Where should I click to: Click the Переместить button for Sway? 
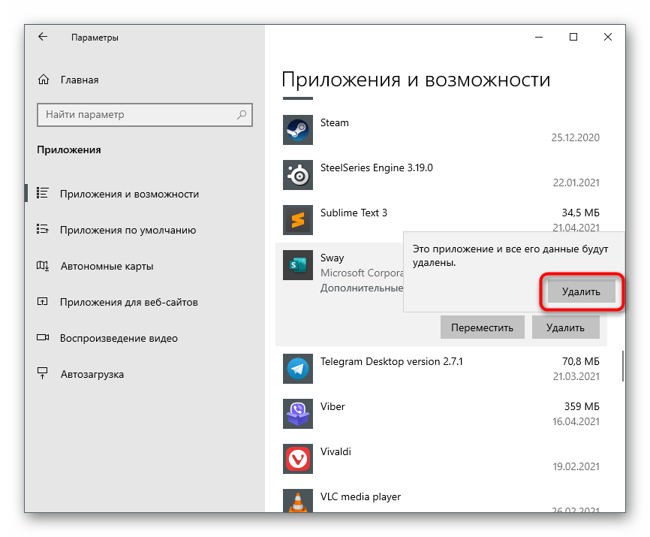pos(482,327)
